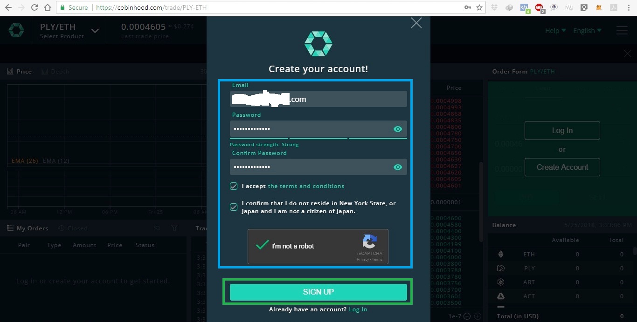
Task: Click the reCAPTCHA I'm not a robot checkbox
Action: coord(263,245)
